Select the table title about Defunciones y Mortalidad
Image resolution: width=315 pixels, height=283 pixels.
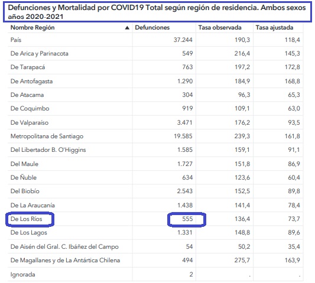157,12
